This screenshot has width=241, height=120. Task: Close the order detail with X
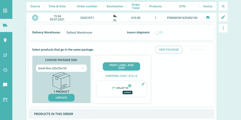223,6
